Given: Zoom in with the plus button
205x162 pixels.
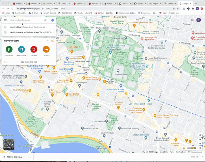Looking at the screenshot, I should click(x=200, y=140).
